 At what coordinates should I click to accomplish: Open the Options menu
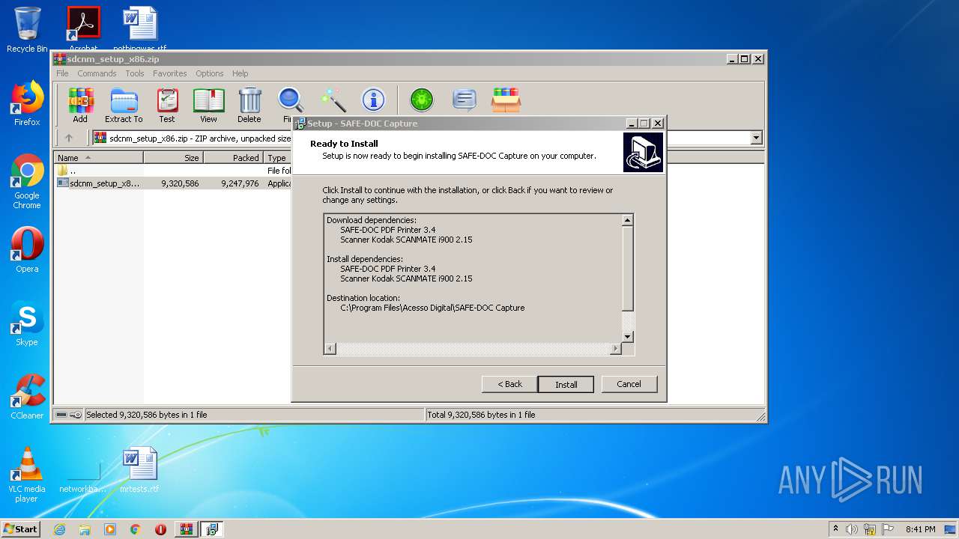210,73
